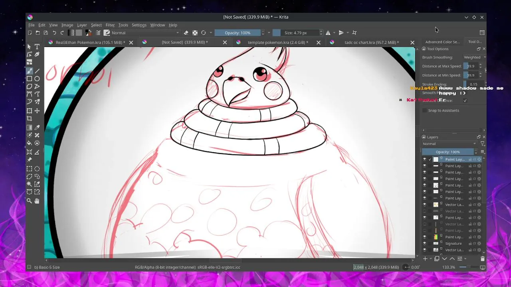Hide the Signature layer
Viewport: 511px width, 287px height.
[x=424, y=244]
